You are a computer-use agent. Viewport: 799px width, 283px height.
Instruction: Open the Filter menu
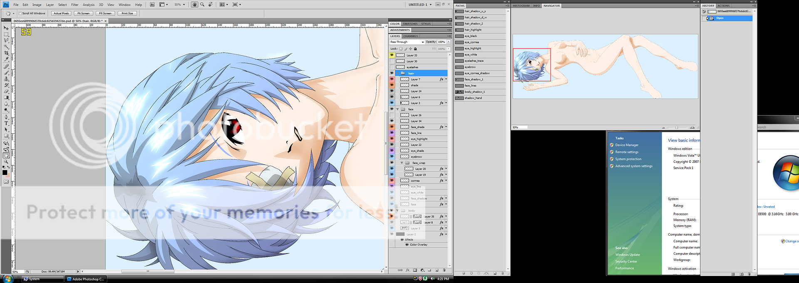[74, 5]
